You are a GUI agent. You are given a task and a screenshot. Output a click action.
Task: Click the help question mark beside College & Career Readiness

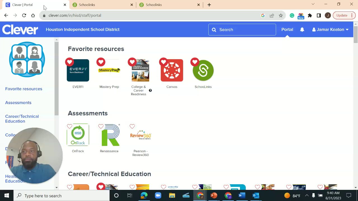(x=150, y=90)
